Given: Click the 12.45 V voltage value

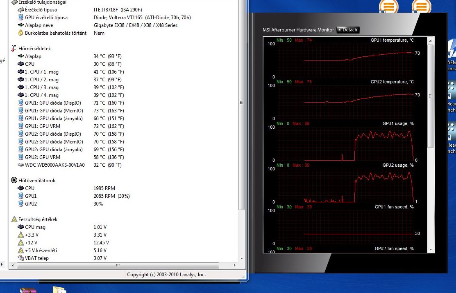Looking at the screenshot, I should (x=101, y=242).
